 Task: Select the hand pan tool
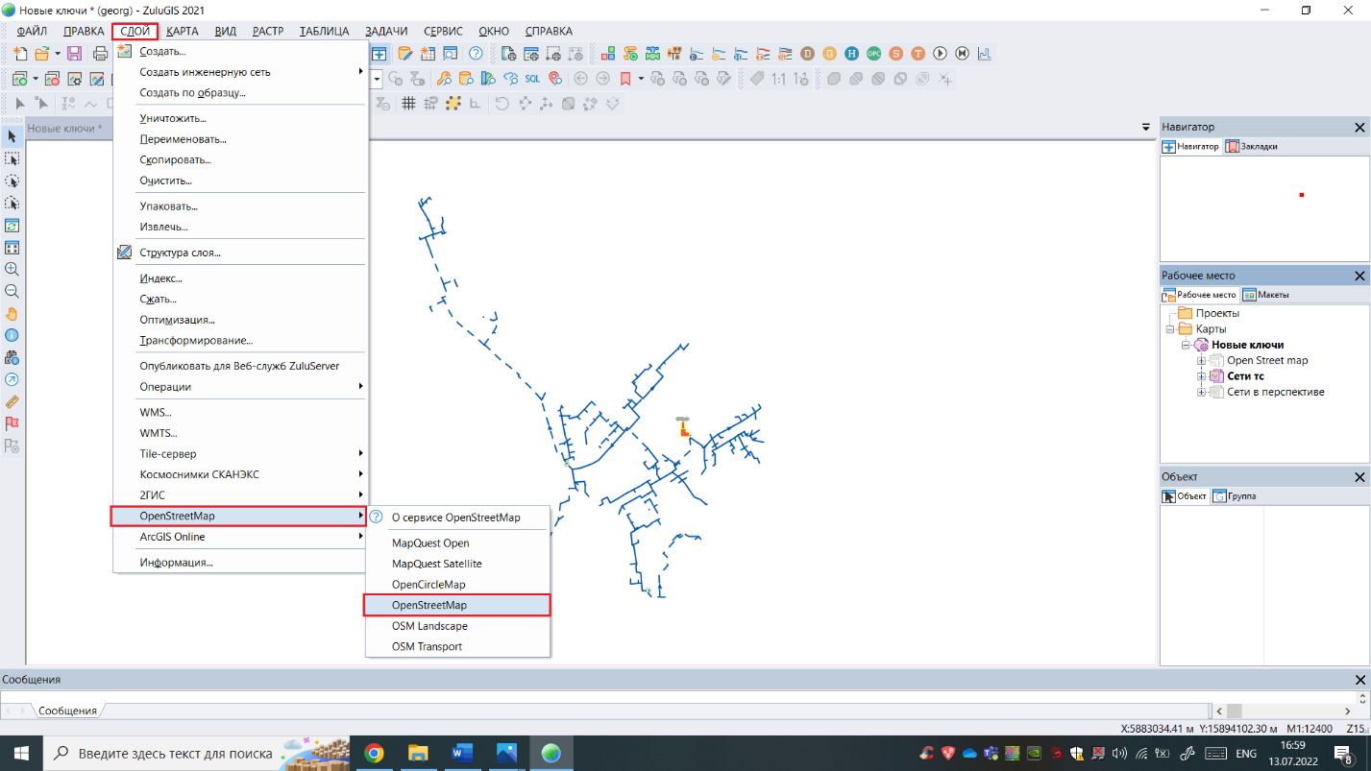(x=12, y=314)
